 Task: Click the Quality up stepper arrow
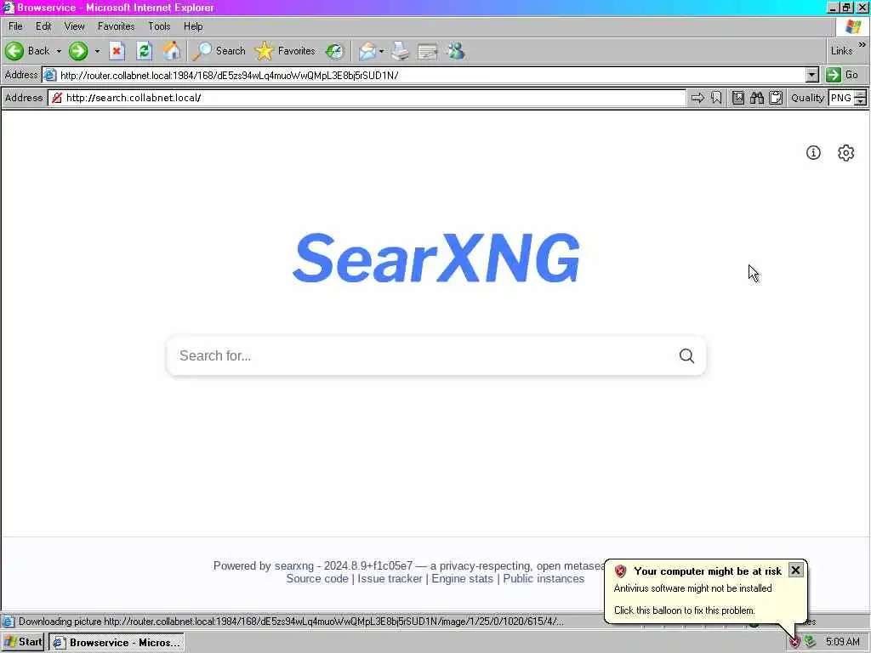coord(861,94)
